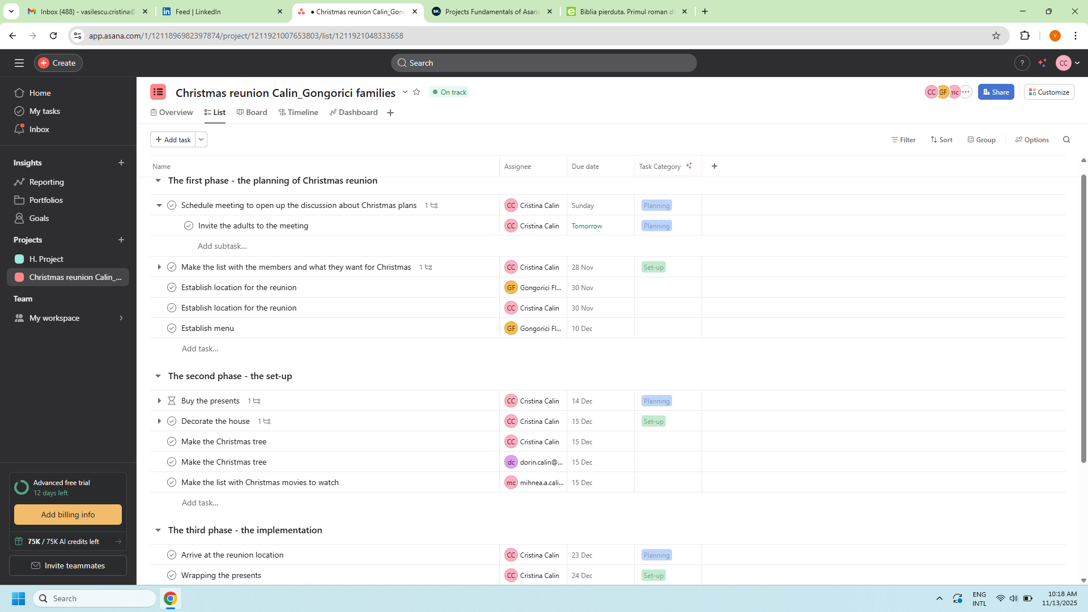Click Add billing info button
This screenshot has width=1088, height=612.
point(68,515)
